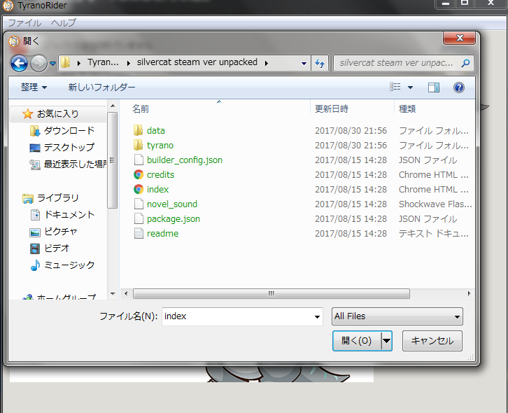508x413 pixels.
Task: Expand the All Files type dropdown
Action: pyautogui.click(x=397, y=316)
